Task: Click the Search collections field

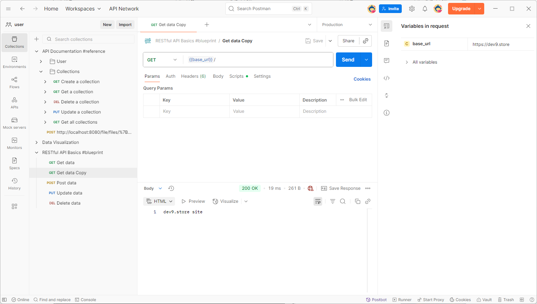Action: 89,39
